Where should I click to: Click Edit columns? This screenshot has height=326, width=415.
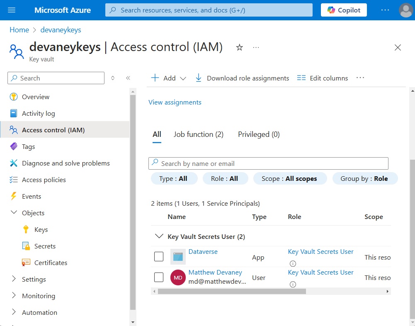[323, 78]
